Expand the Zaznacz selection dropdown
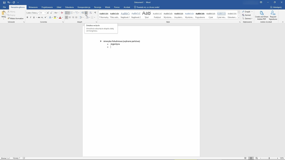Viewport: 285px width, 160px height. tap(247, 18)
